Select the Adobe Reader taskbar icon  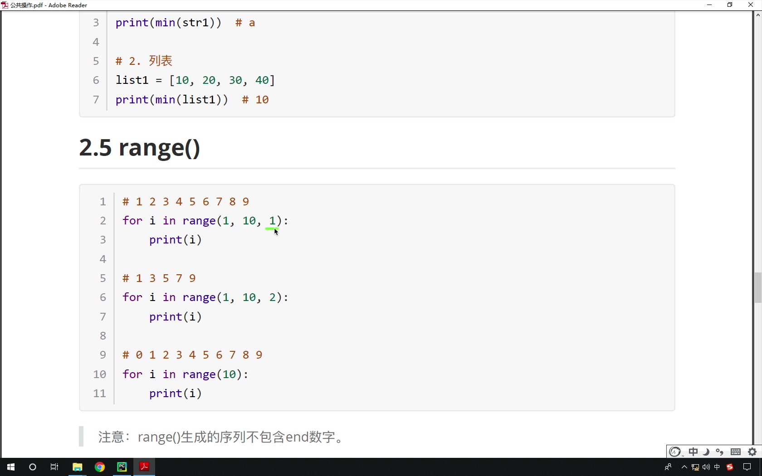click(144, 467)
